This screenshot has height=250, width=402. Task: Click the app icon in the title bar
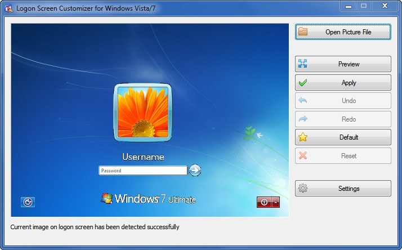pos(8,8)
